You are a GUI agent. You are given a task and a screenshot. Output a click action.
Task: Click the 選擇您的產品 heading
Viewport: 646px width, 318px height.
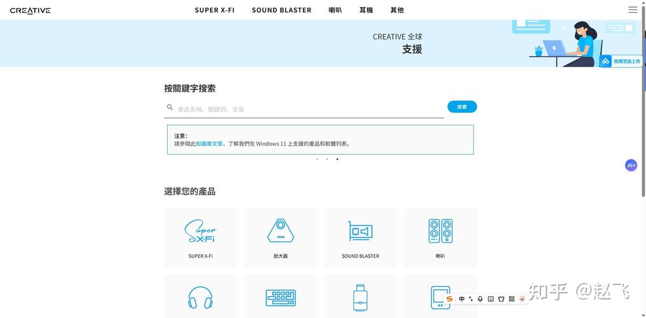click(189, 191)
